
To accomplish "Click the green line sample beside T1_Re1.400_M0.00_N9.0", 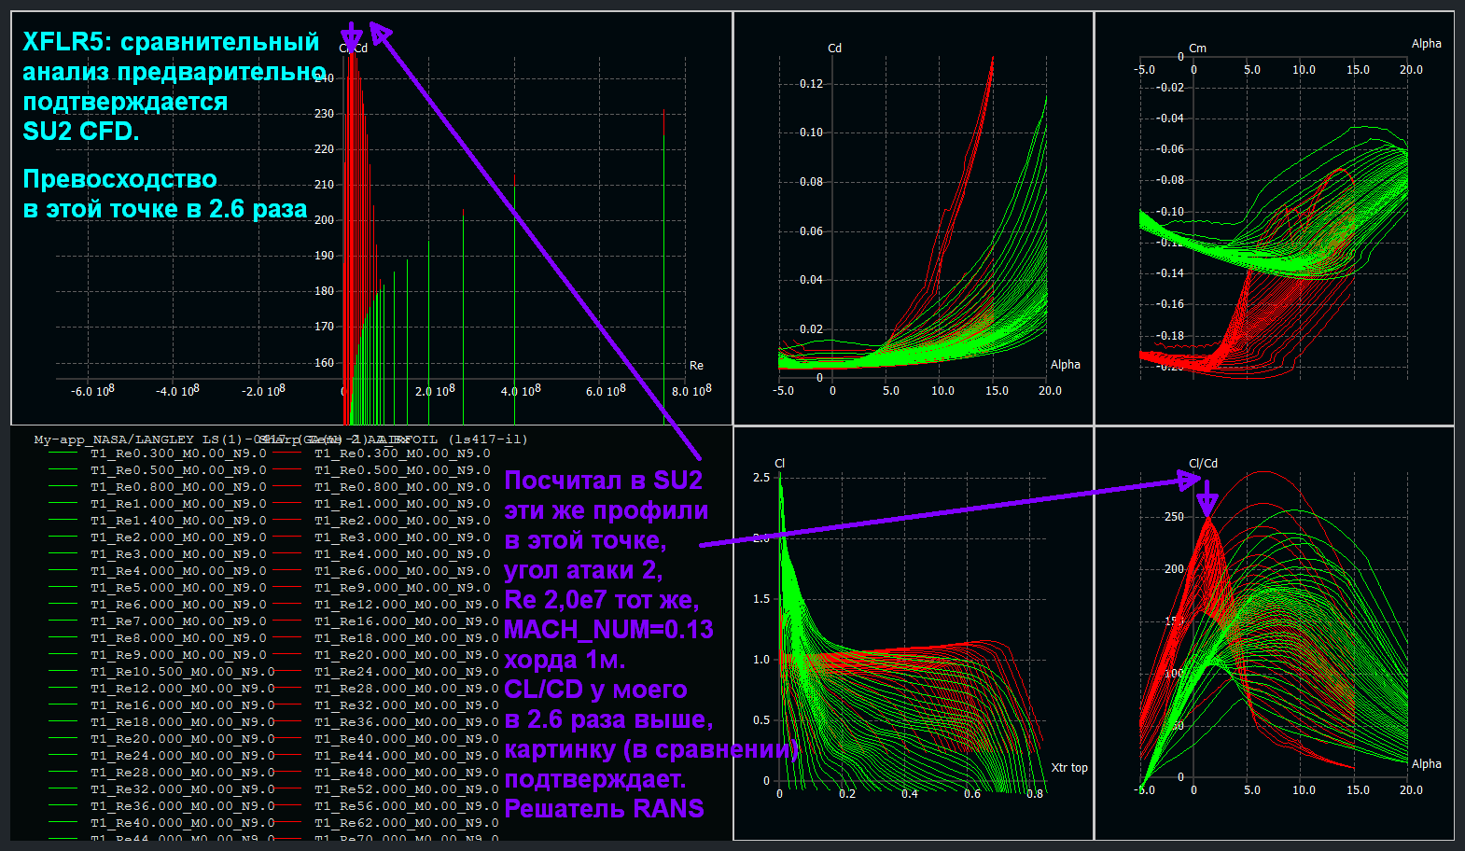I will (63, 521).
